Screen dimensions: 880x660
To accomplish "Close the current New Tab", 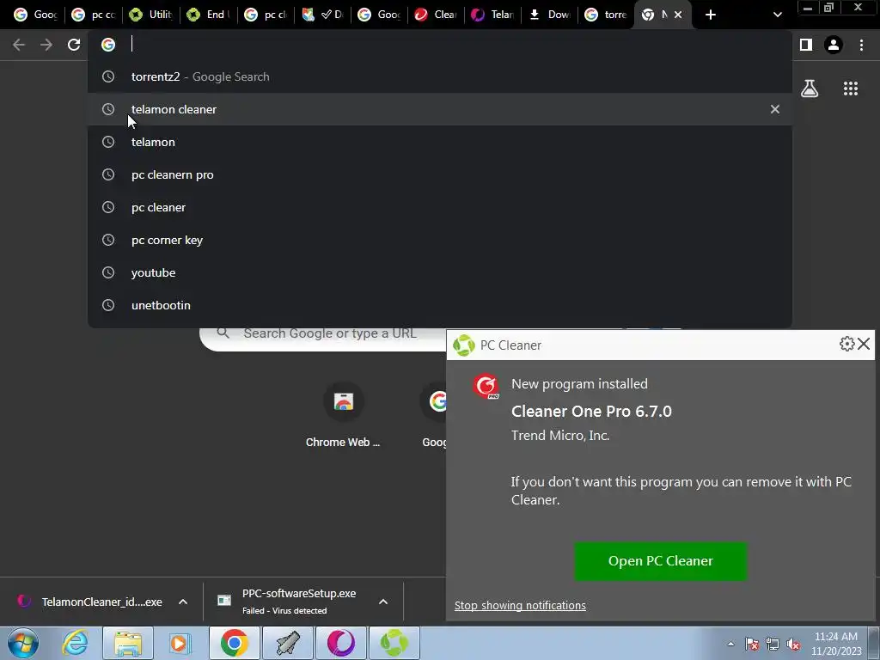I will (678, 15).
